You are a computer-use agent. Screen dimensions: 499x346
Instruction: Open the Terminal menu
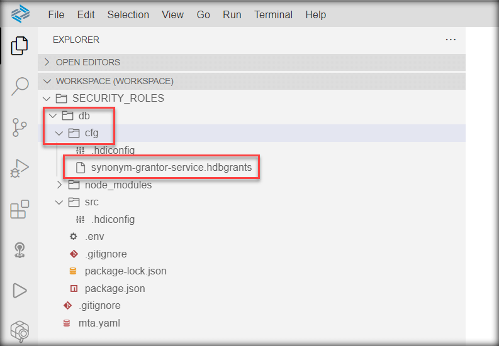(x=273, y=14)
